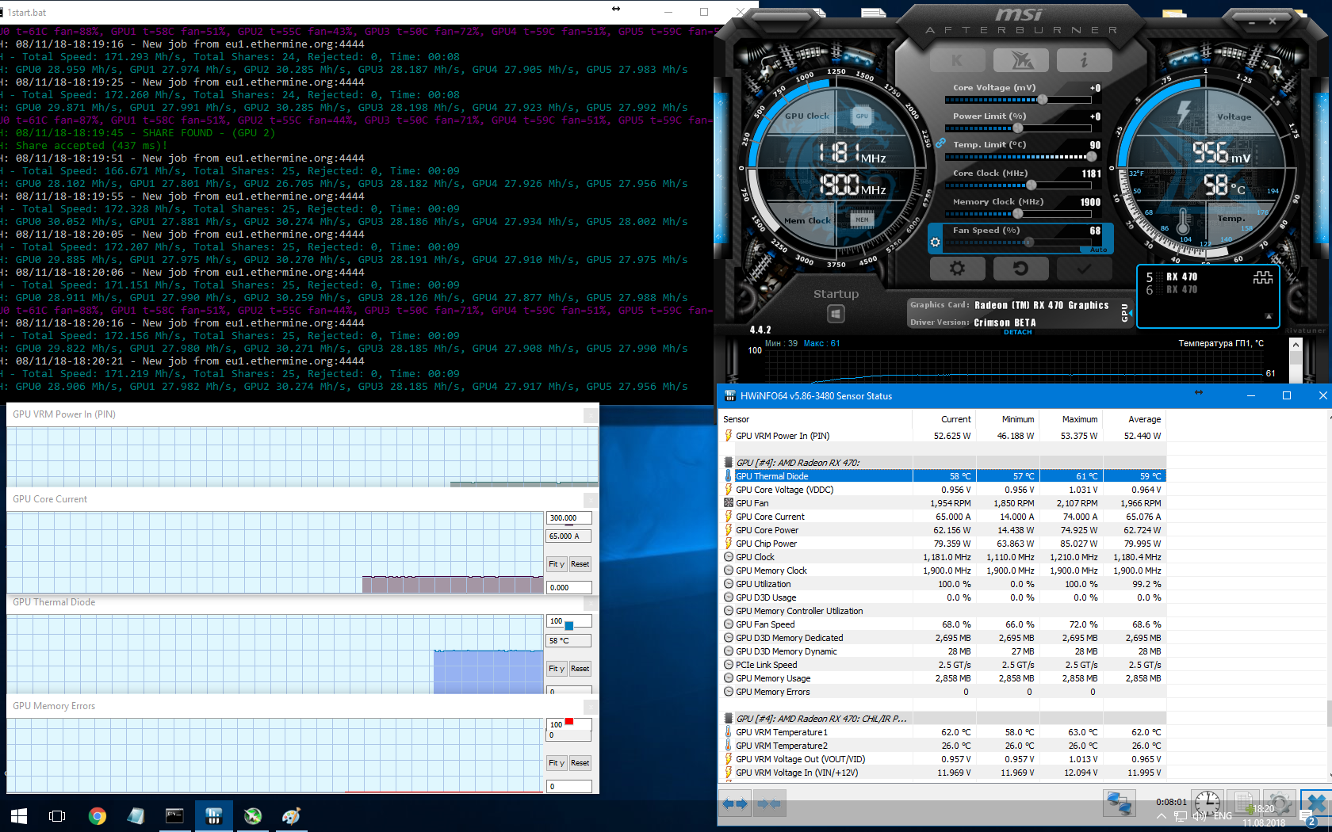The height and width of the screenshot is (832, 1332).
Task: Click the Kombustor 'K' button
Action: click(x=957, y=60)
